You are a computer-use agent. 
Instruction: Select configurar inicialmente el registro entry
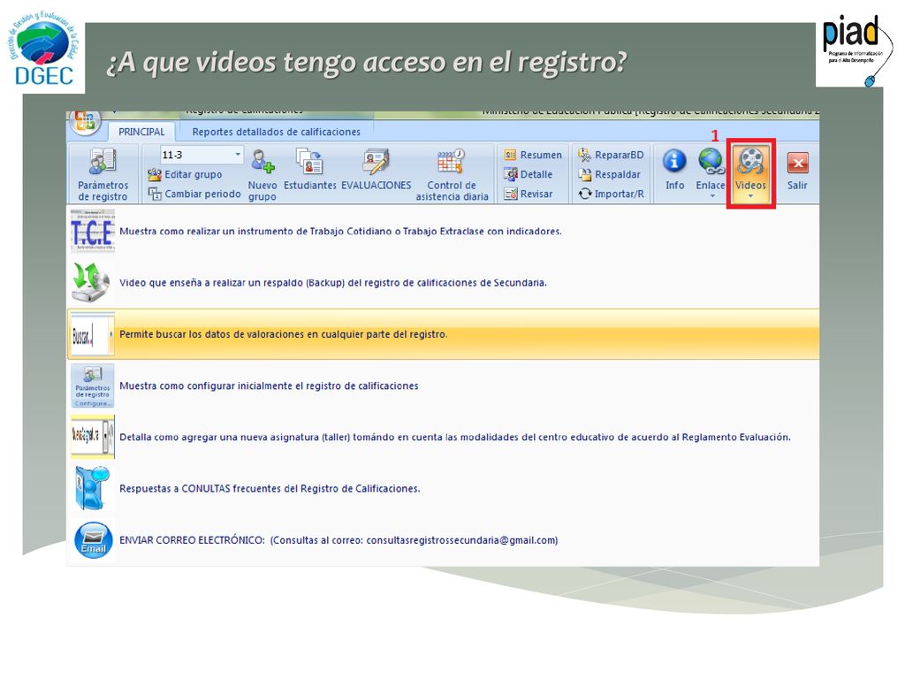point(444,385)
